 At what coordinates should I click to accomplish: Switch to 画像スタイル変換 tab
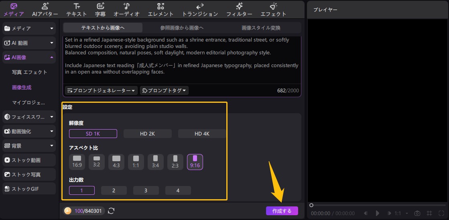click(261, 28)
